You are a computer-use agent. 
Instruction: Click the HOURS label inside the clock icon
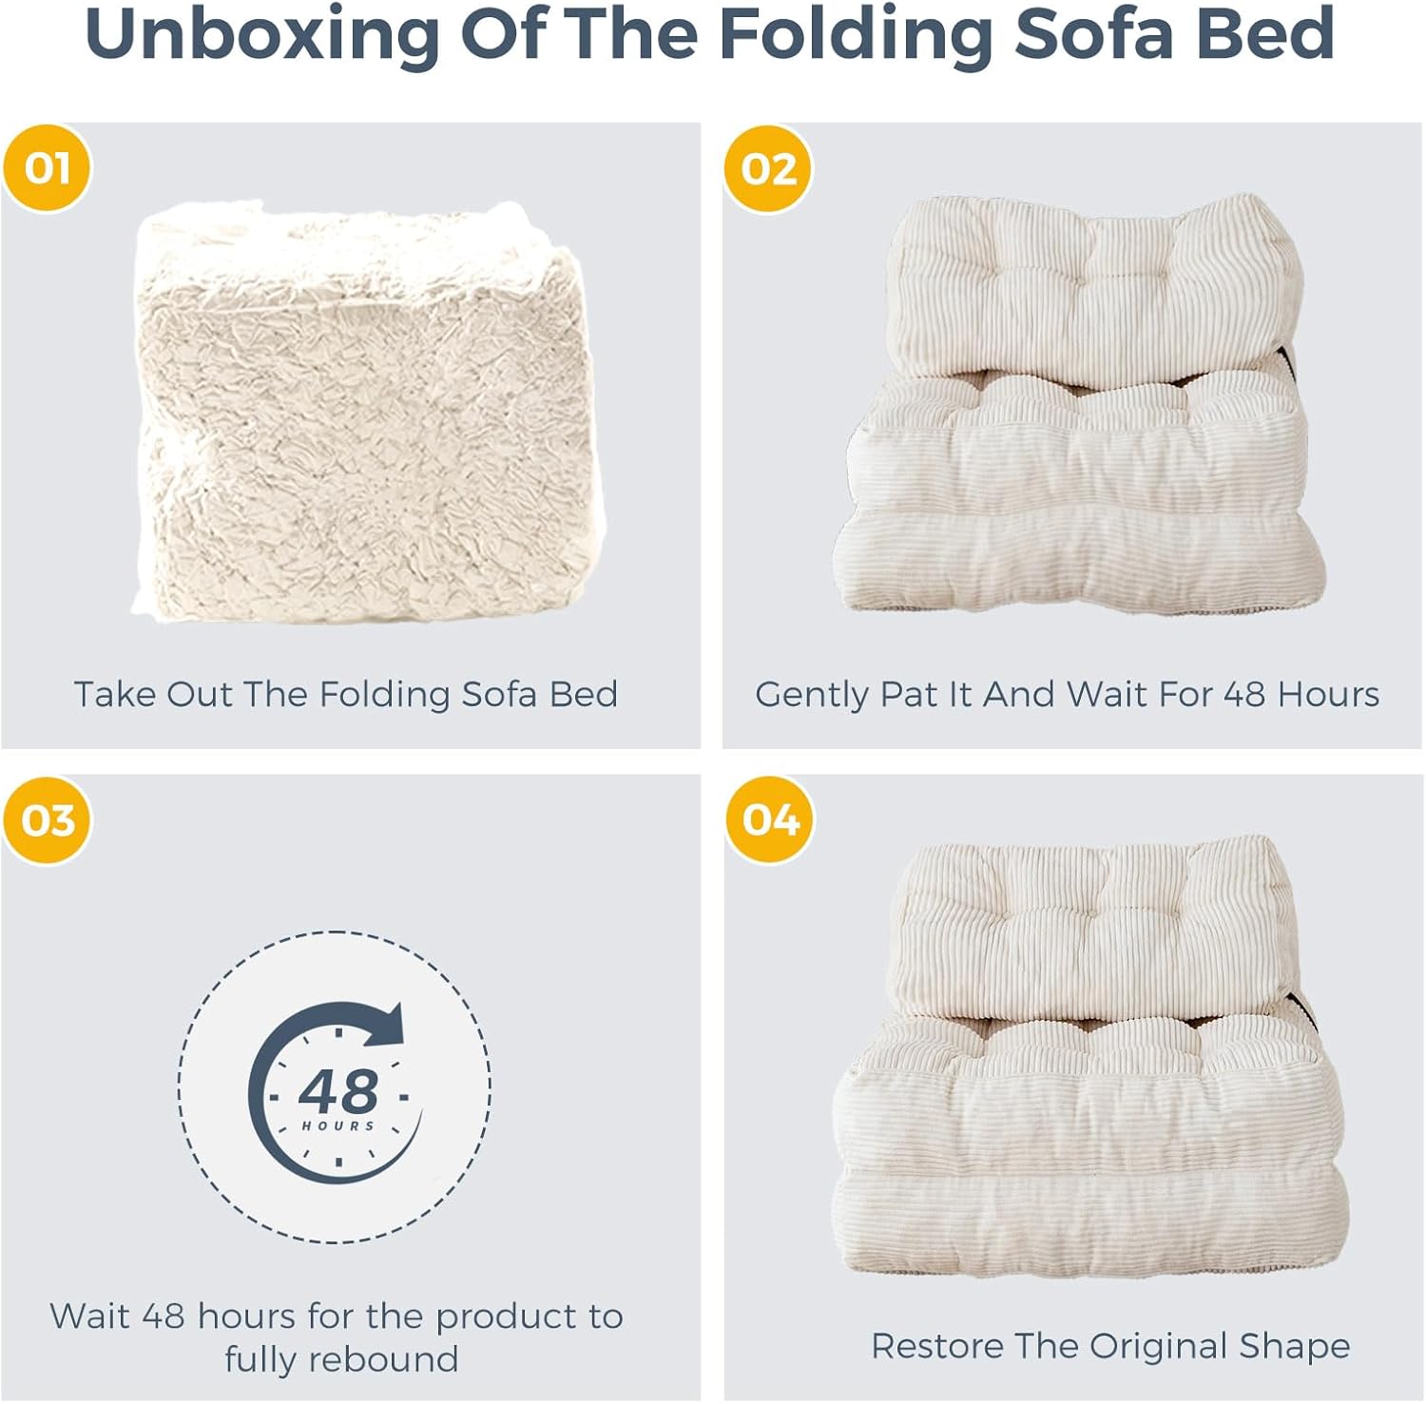coord(338,1126)
